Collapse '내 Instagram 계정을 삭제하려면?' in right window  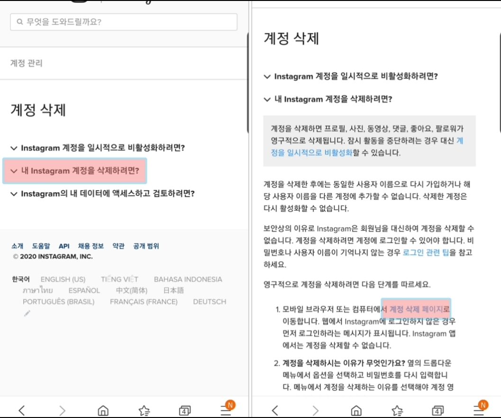(328, 99)
